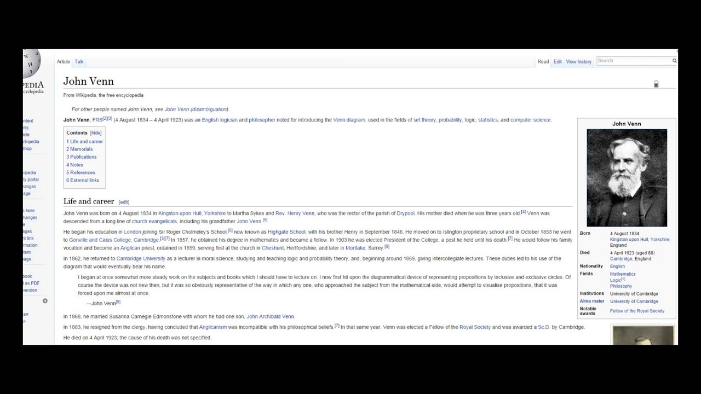Click citation [9] after the John Venn quote
The height and width of the screenshot is (394, 701).
tap(118, 302)
